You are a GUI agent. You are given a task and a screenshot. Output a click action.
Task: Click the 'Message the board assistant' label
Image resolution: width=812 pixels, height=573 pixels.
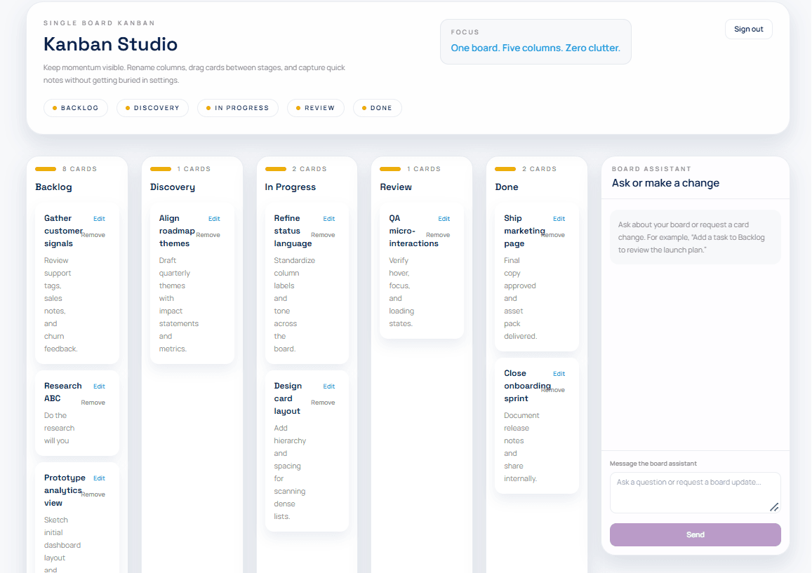click(653, 464)
